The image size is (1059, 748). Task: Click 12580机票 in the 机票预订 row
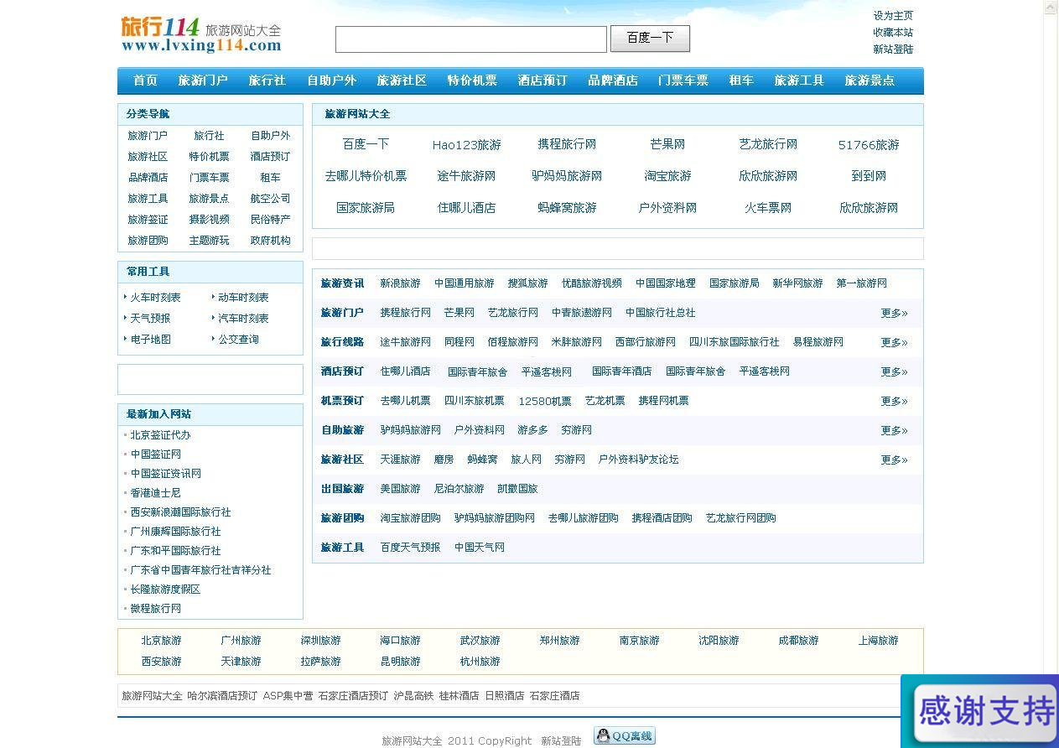click(544, 401)
